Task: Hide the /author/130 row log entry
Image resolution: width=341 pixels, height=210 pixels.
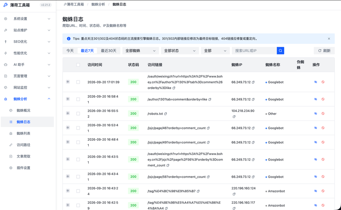Action: coord(316,99)
